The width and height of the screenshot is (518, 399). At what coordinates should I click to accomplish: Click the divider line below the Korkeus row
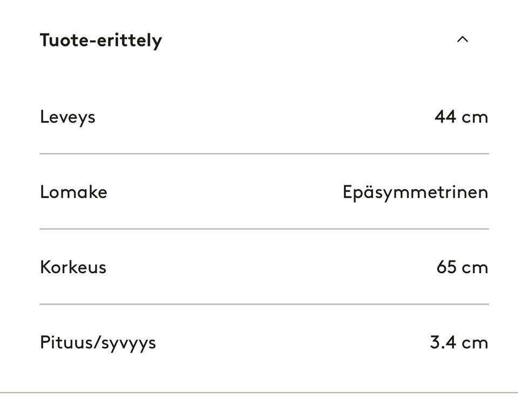coord(264,304)
